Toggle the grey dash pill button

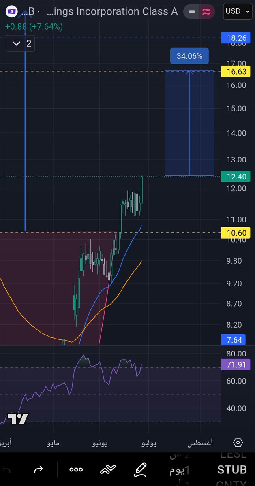[192, 12]
